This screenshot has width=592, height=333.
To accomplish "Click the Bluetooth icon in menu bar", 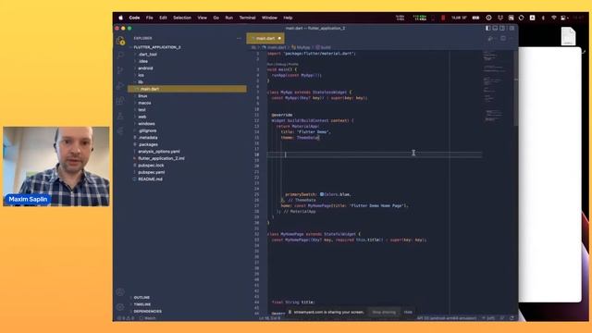I will [543, 18].
